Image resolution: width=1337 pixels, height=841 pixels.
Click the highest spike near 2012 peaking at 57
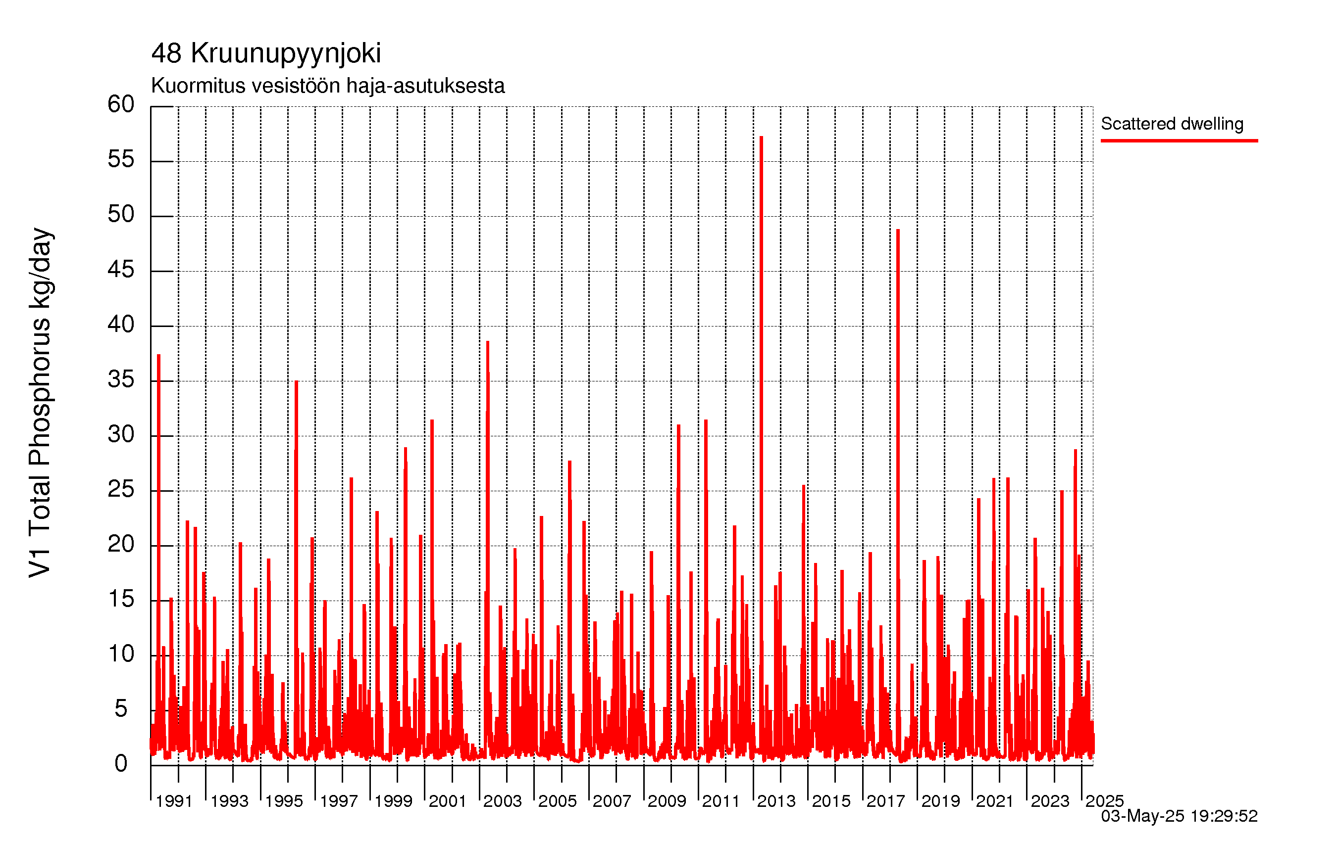[x=761, y=444]
